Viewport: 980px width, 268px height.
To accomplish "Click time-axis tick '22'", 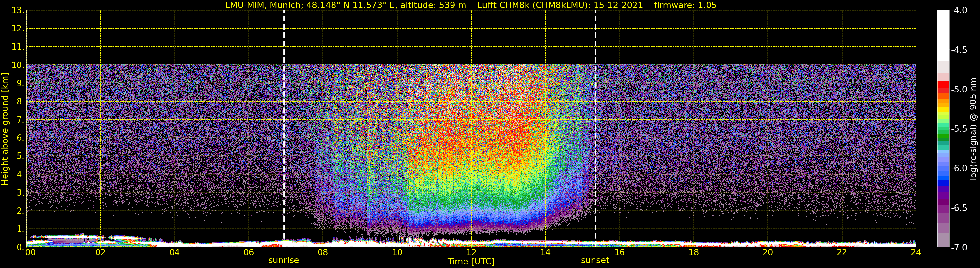I will click(x=842, y=252).
